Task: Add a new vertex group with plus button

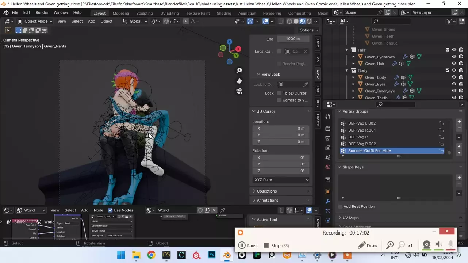Action: [x=459, y=122]
